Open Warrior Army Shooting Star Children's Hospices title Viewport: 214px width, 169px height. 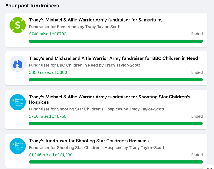click(x=110, y=99)
